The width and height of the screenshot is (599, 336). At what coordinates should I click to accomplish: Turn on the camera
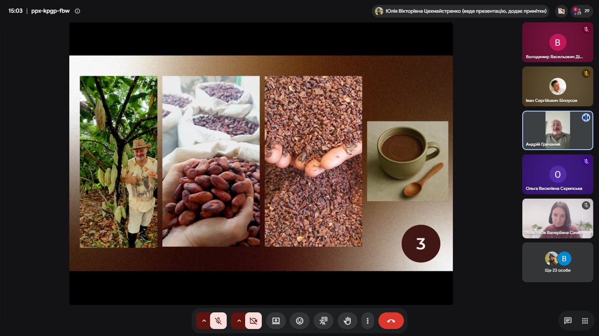[x=253, y=321]
